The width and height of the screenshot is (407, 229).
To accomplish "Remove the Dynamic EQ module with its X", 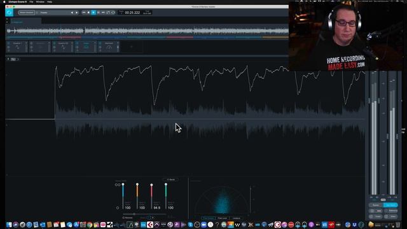I will (x=72, y=43).
